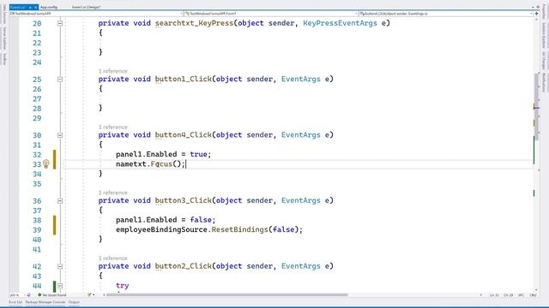Screen dimensions: 549x308
Task: Click line number 36 in the margin
Action: pyautogui.click(x=37, y=201)
